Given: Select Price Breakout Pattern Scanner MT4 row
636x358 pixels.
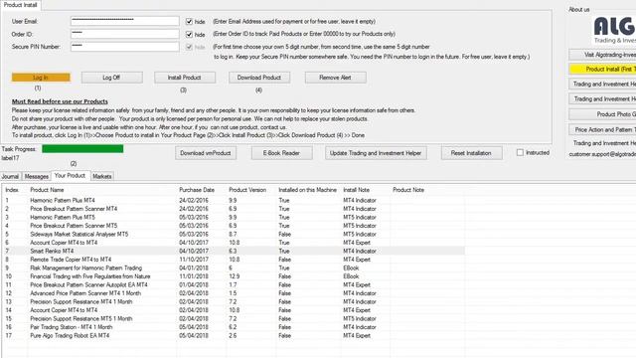Looking at the screenshot, I should pyautogui.click(x=235, y=209).
